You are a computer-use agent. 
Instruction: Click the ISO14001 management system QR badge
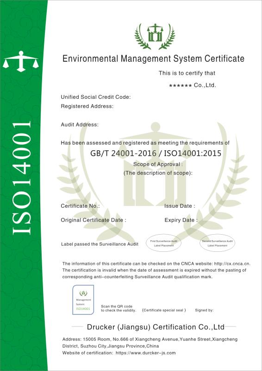coord(83,300)
